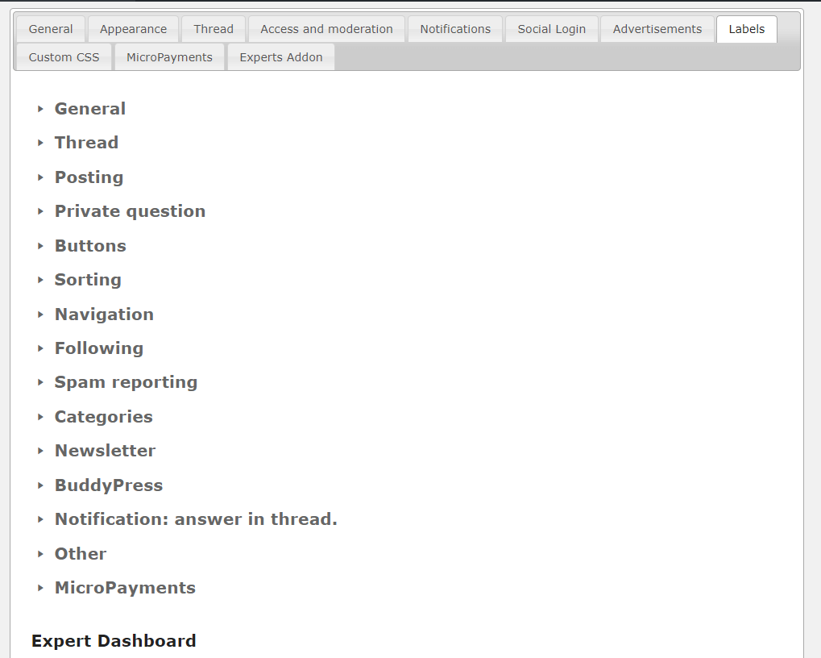Click the arrow beside Newsletter
Image resolution: width=821 pixels, height=658 pixels.
[x=40, y=451]
